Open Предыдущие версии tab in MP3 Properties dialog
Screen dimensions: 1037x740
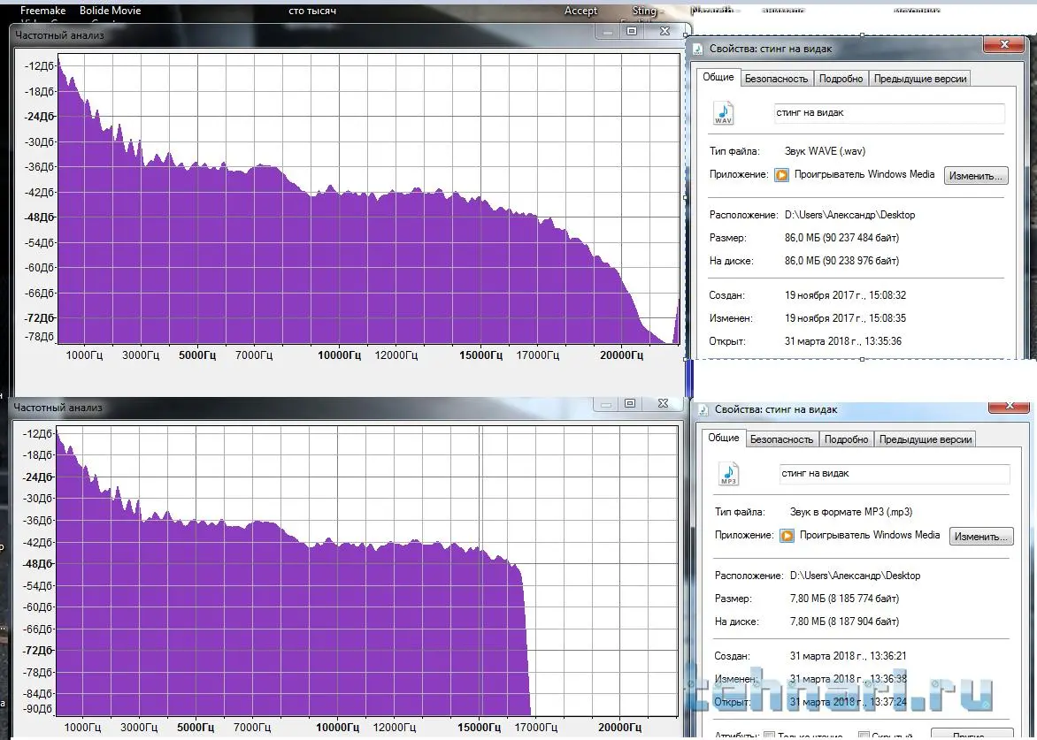coord(926,439)
